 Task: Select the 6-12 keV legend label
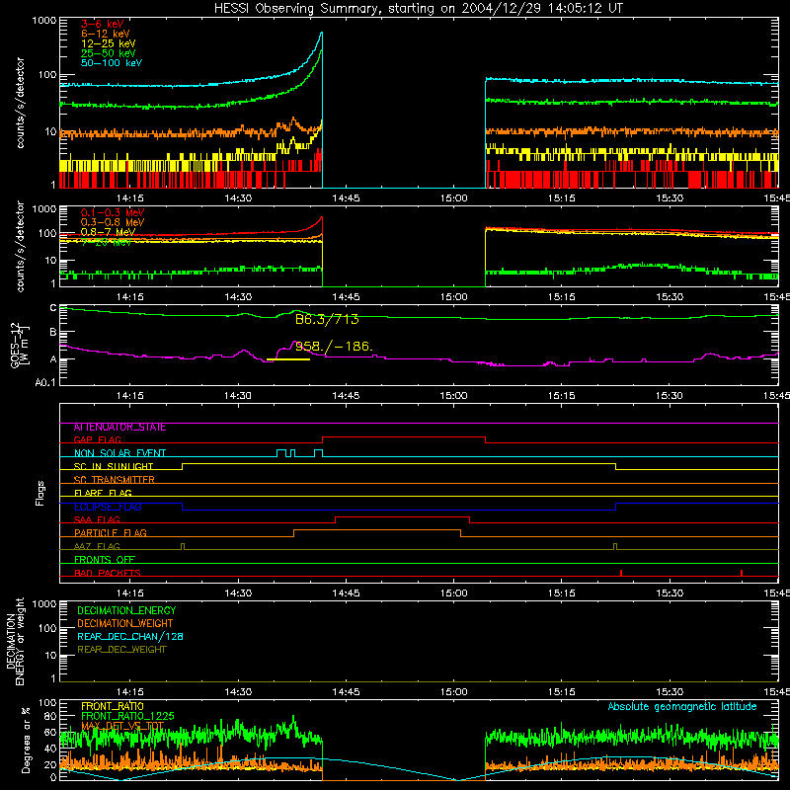pos(106,34)
